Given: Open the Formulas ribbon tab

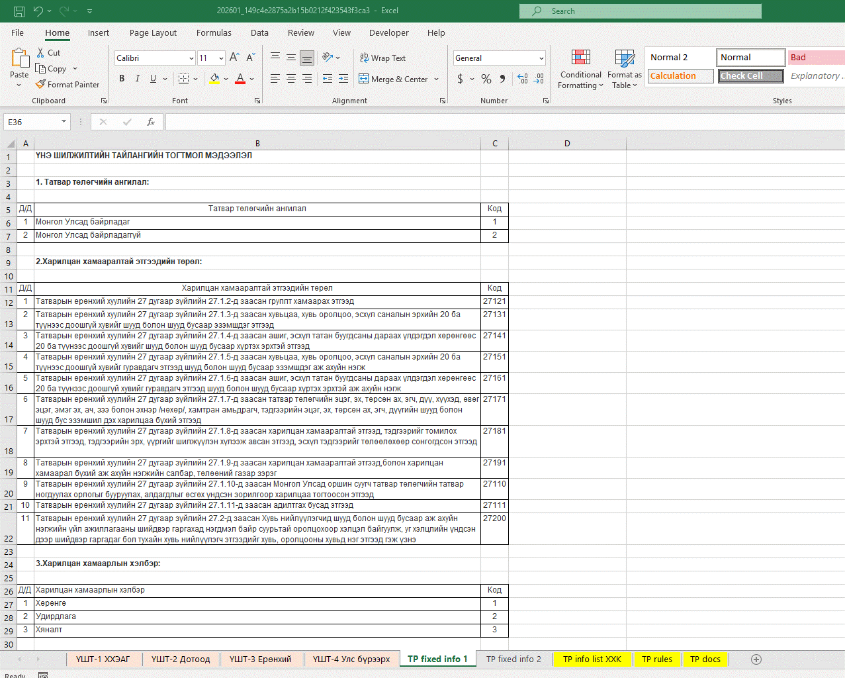Looking at the screenshot, I should tap(214, 32).
